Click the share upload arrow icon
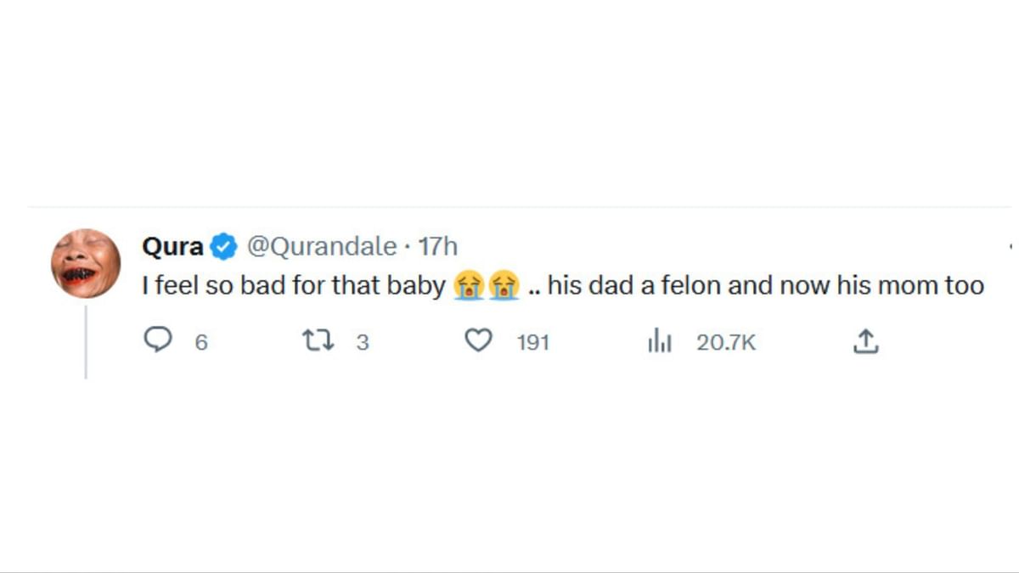The image size is (1019, 573). pos(864,341)
